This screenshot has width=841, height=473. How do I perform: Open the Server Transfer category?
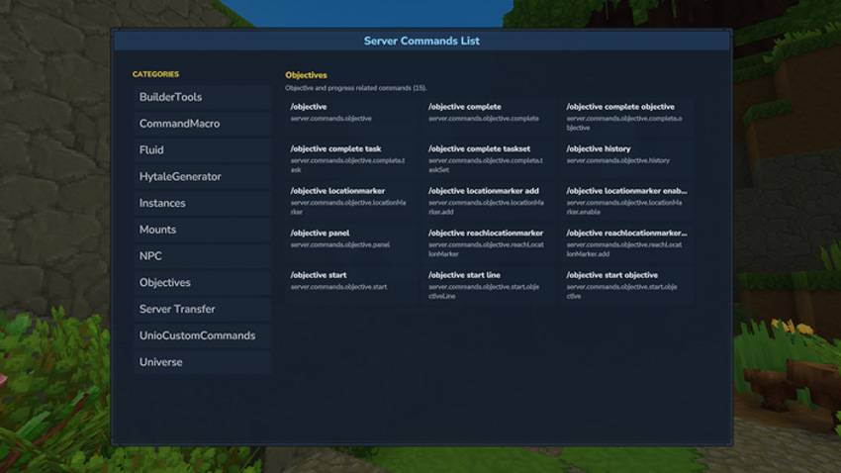coord(201,309)
